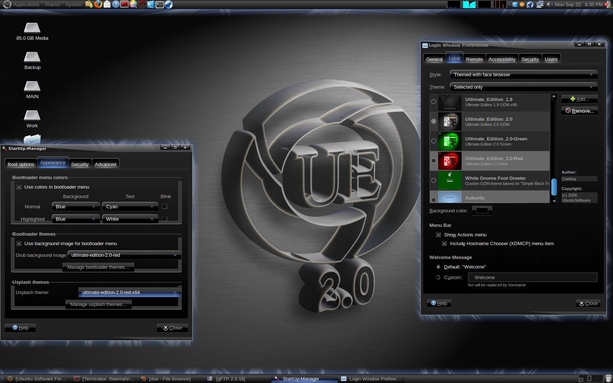Viewport: 613px width, 383px height.
Task: Click the wolf icon in system tray
Action: (530, 4)
